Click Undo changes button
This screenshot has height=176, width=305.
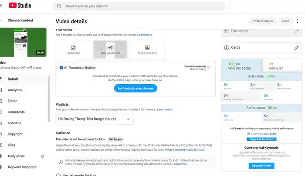click(x=263, y=21)
